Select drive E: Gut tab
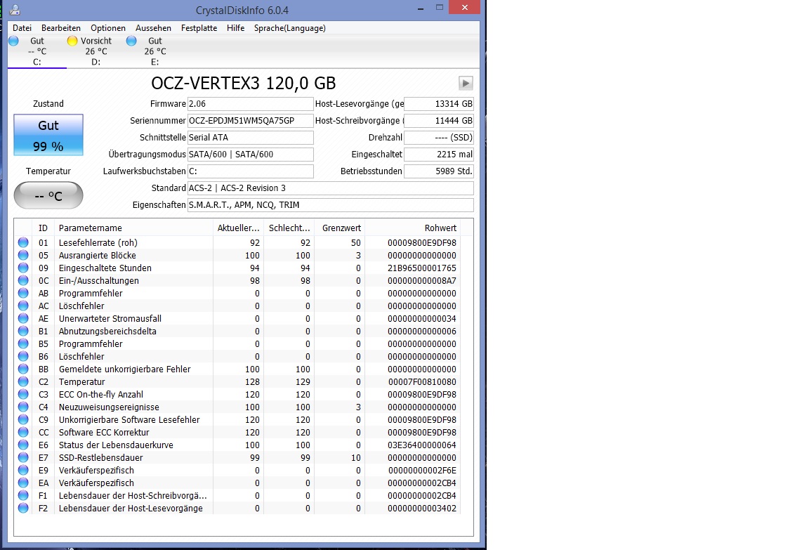The width and height of the screenshot is (809, 550). [154, 51]
